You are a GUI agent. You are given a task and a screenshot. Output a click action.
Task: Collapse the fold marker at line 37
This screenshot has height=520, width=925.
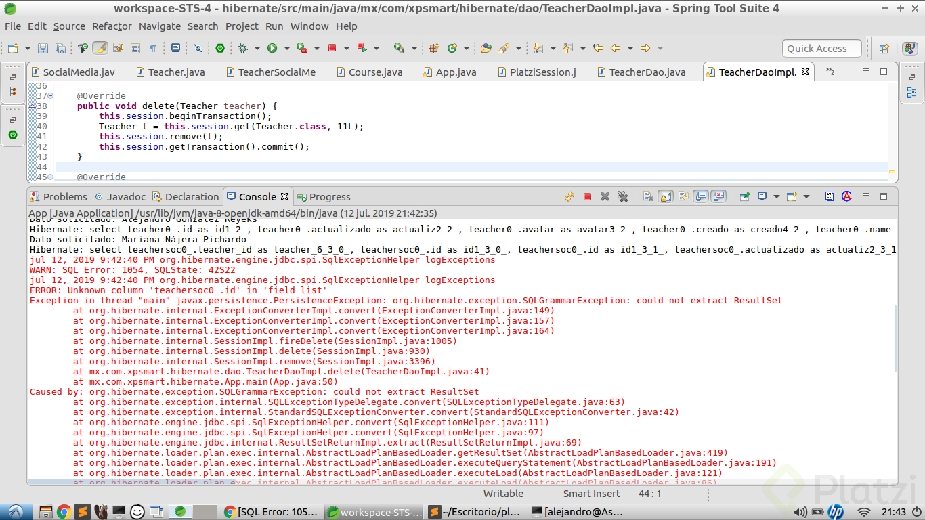51,96
